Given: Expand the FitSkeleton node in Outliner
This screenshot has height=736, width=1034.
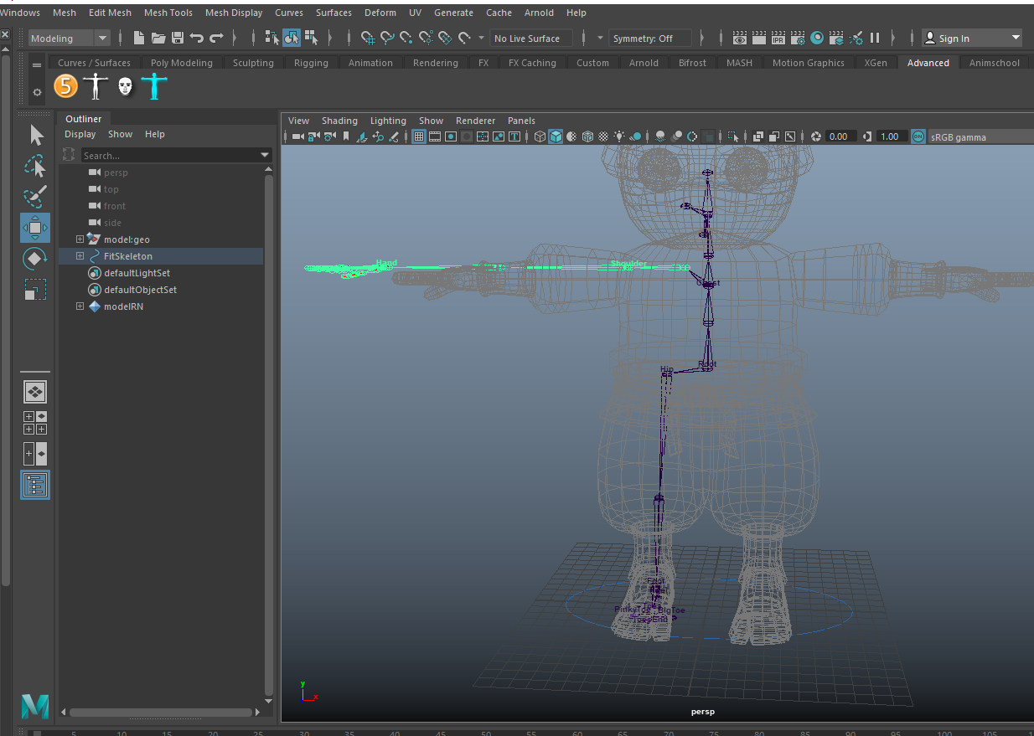Looking at the screenshot, I should 80,256.
